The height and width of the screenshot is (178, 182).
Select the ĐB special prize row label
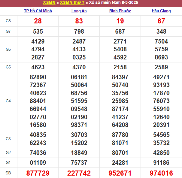point(8,173)
